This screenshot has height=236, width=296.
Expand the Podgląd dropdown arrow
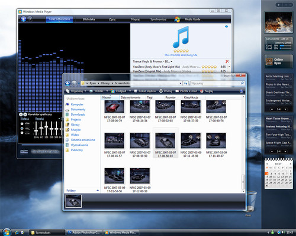tap(130, 91)
